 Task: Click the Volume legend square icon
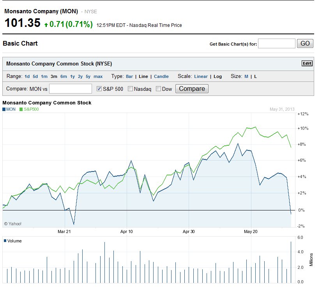[x=5, y=240]
